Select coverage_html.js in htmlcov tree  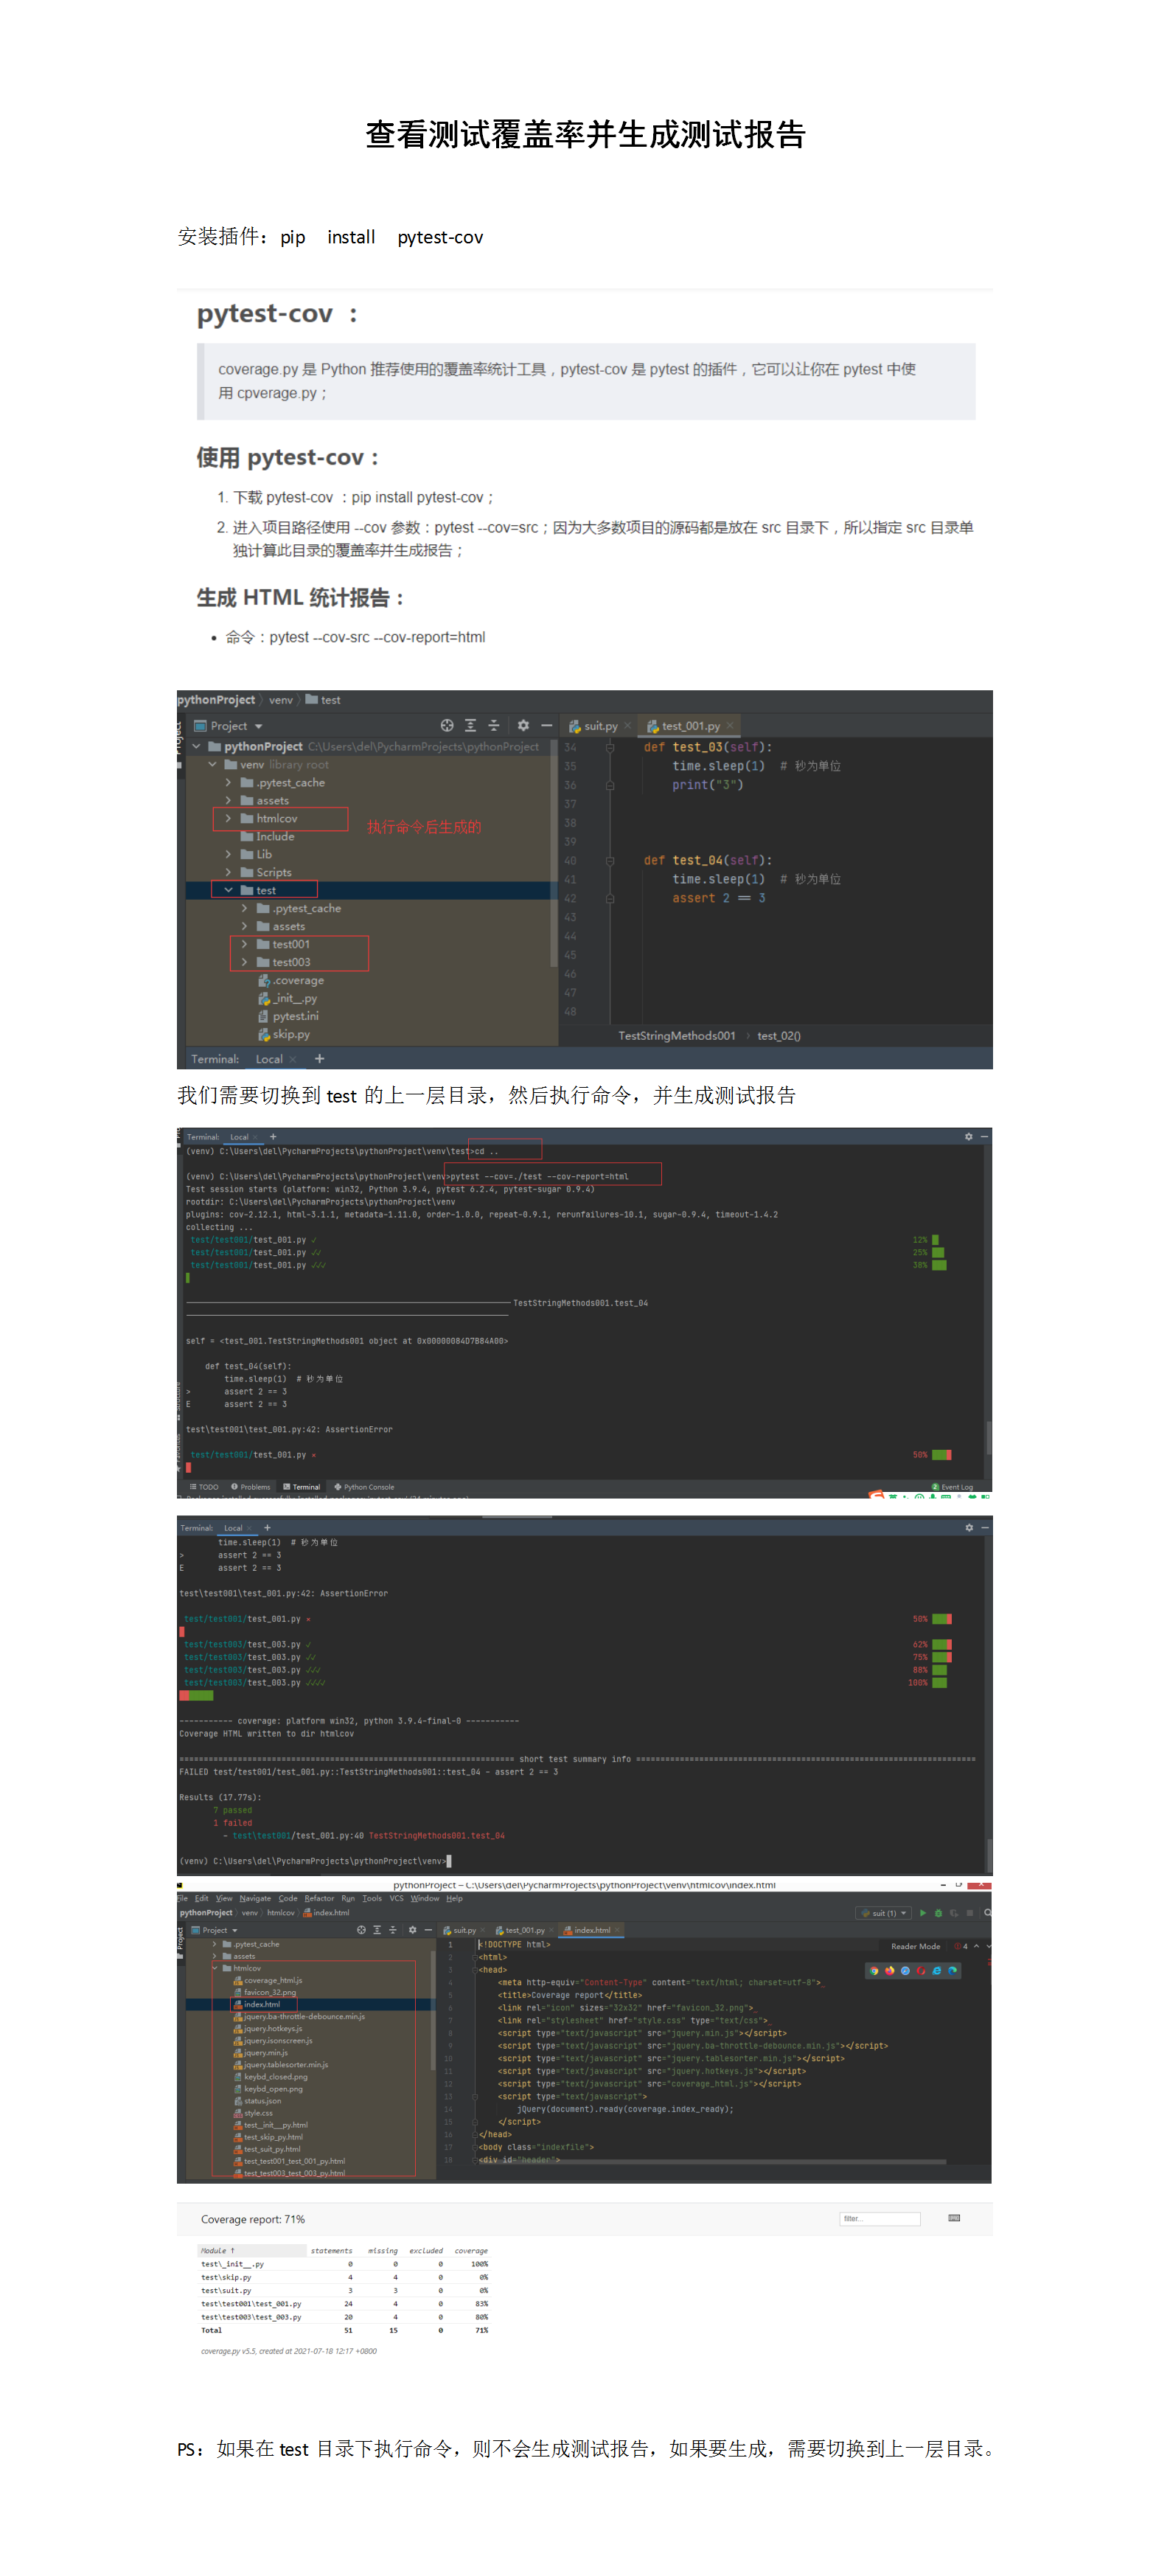click(x=267, y=1980)
